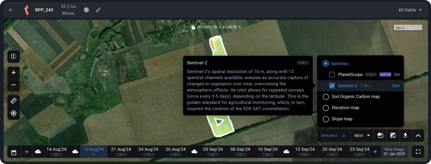The width and height of the screenshot is (431, 164).
Task: Open the NDVI index dropdown
Action: tap(362, 135)
